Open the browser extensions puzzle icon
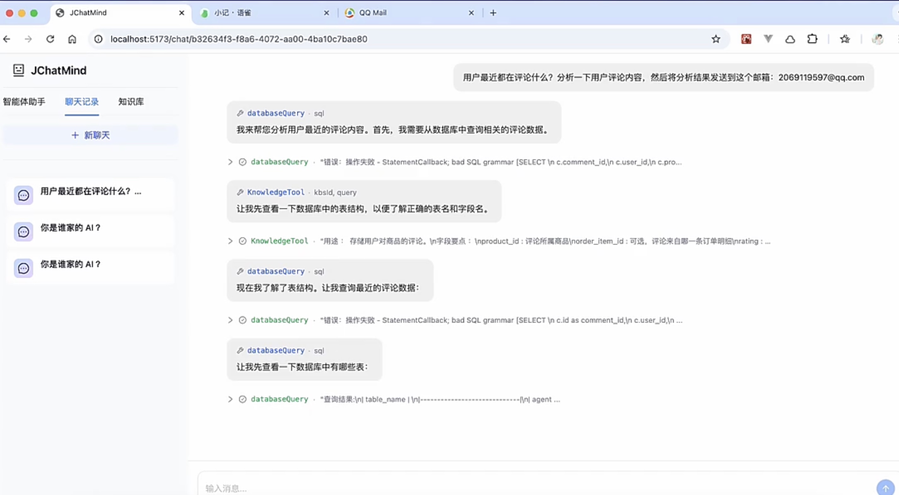Image resolution: width=899 pixels, height=495 pixels. (812, 39)
